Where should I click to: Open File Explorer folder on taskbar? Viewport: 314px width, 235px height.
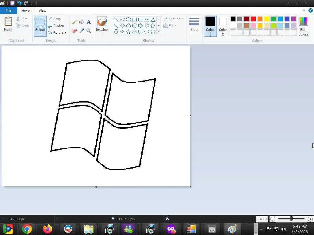tap(89, 229)
